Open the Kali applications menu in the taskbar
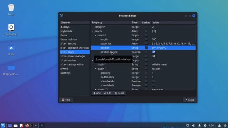The height and width of the screenshot is (128, 228). coord(3,126)
